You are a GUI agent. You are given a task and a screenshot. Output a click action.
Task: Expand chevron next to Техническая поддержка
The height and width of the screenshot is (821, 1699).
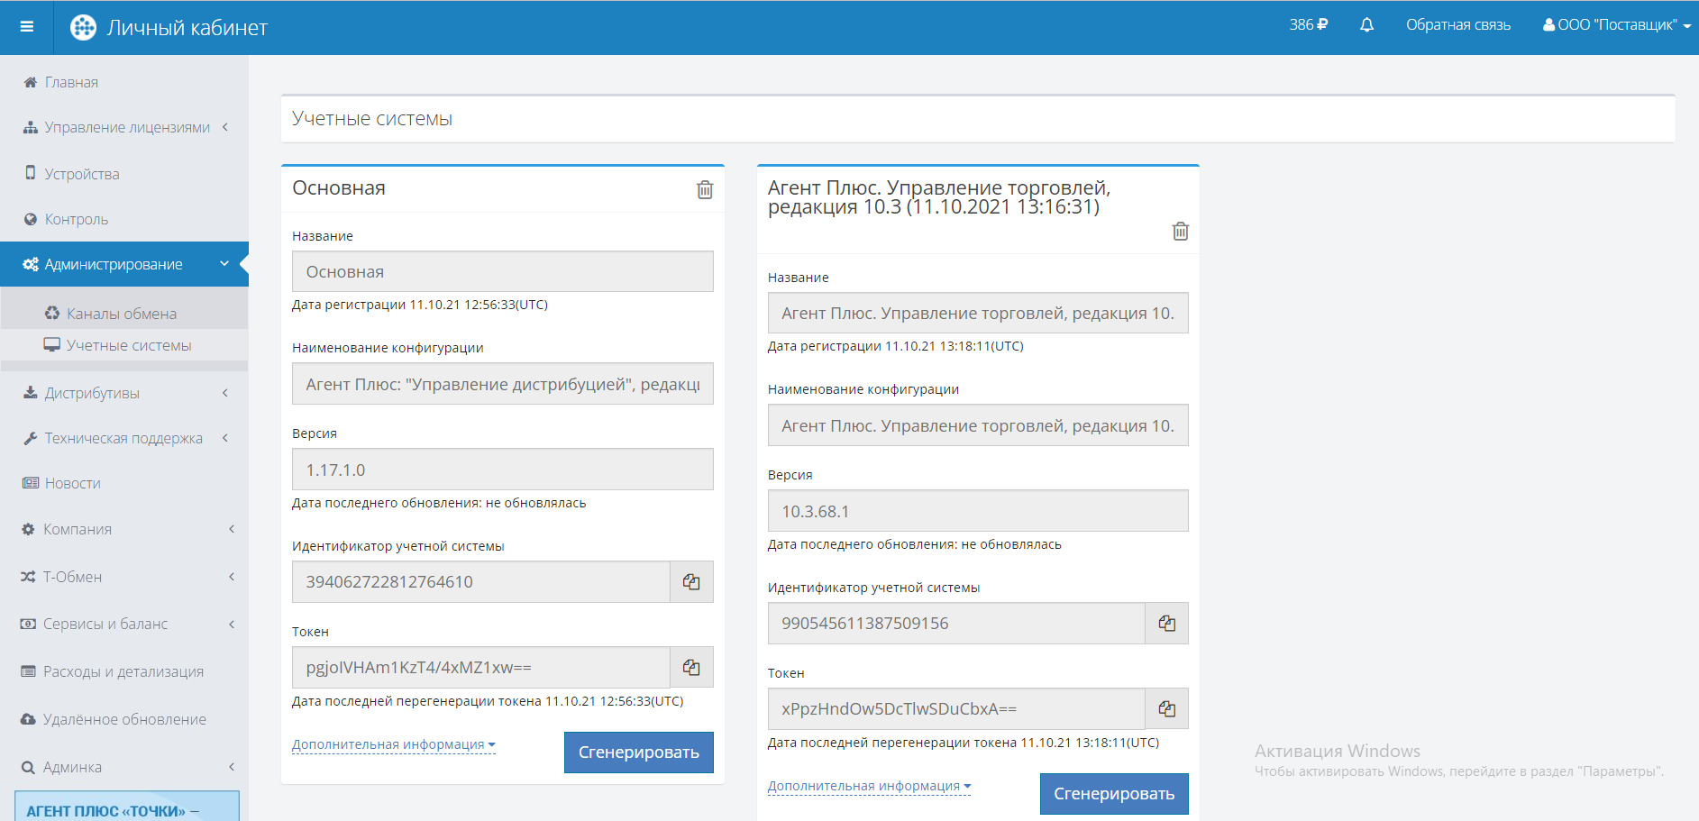pyautogui.click(x=225, y=438)
